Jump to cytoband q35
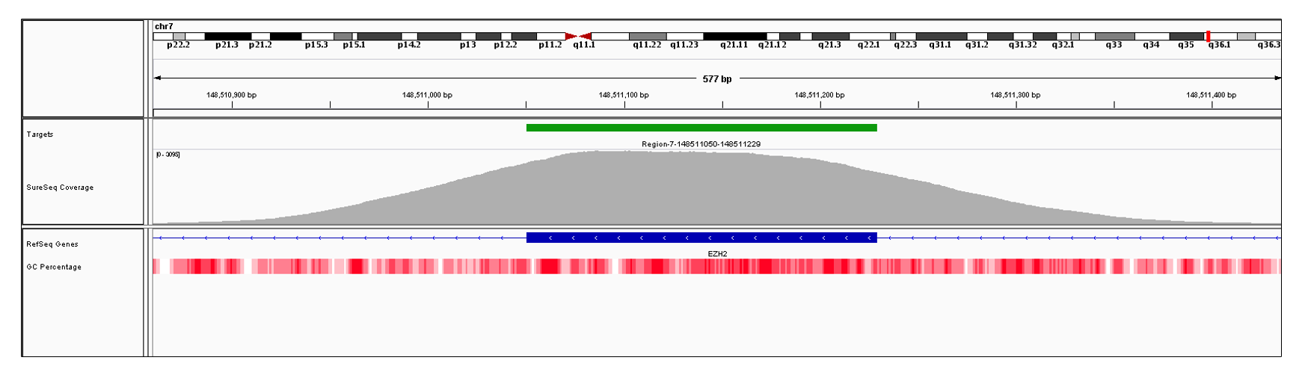Image resolution: width=1308 pixels, height=381 pixels. (1185, 45)
